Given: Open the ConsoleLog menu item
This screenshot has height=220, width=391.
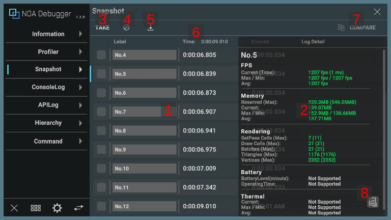Looking at the screenshot, I should tap(48, 88).
